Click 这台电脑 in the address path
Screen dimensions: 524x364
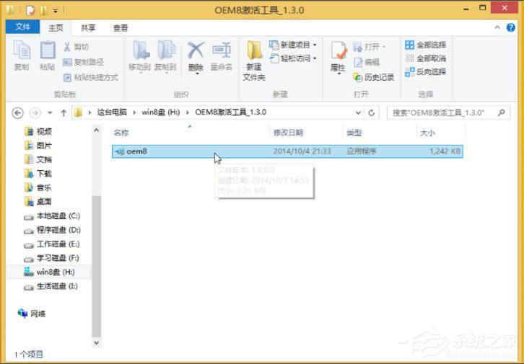tap(112, 112)
